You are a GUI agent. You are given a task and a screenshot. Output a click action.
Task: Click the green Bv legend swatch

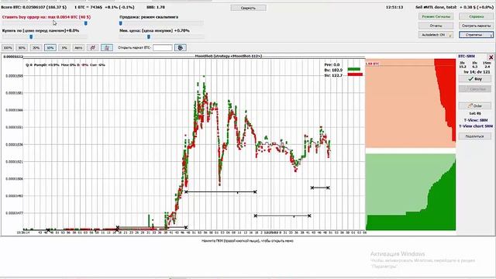(x=354, y=69)
